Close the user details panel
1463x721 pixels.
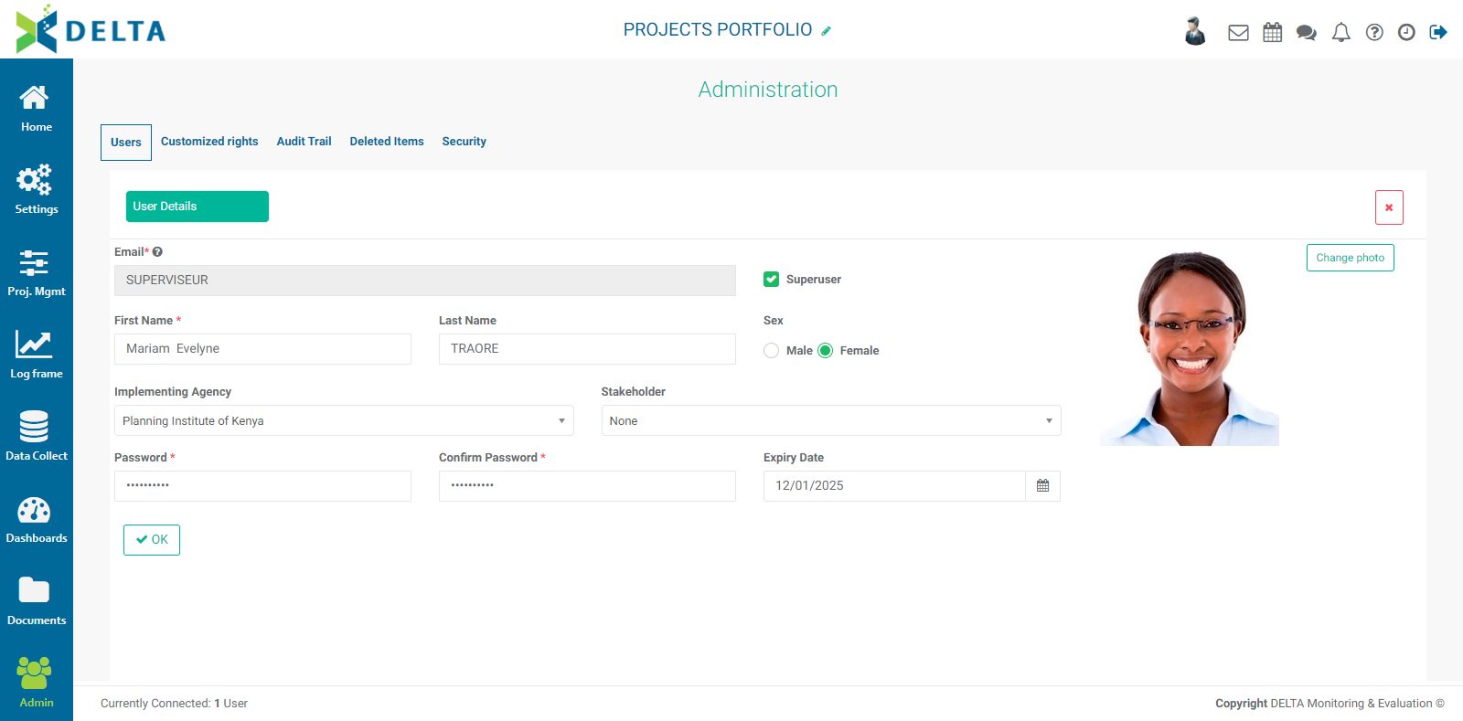pyautogui.click(x=1389, y=207)
